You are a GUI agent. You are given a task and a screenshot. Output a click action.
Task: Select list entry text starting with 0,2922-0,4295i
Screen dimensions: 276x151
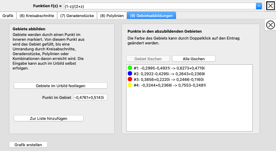tap(169, 74)
